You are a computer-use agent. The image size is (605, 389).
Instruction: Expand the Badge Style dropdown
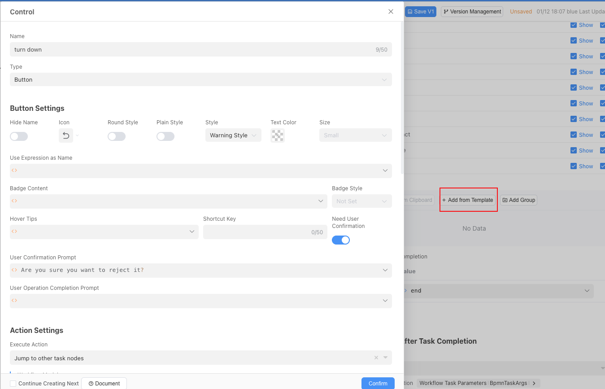click(x=361, y=201)
